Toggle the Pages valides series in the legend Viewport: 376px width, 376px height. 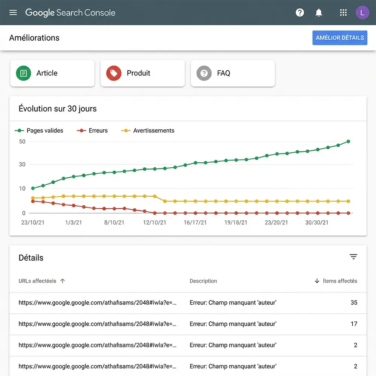[x=39, y=130]
